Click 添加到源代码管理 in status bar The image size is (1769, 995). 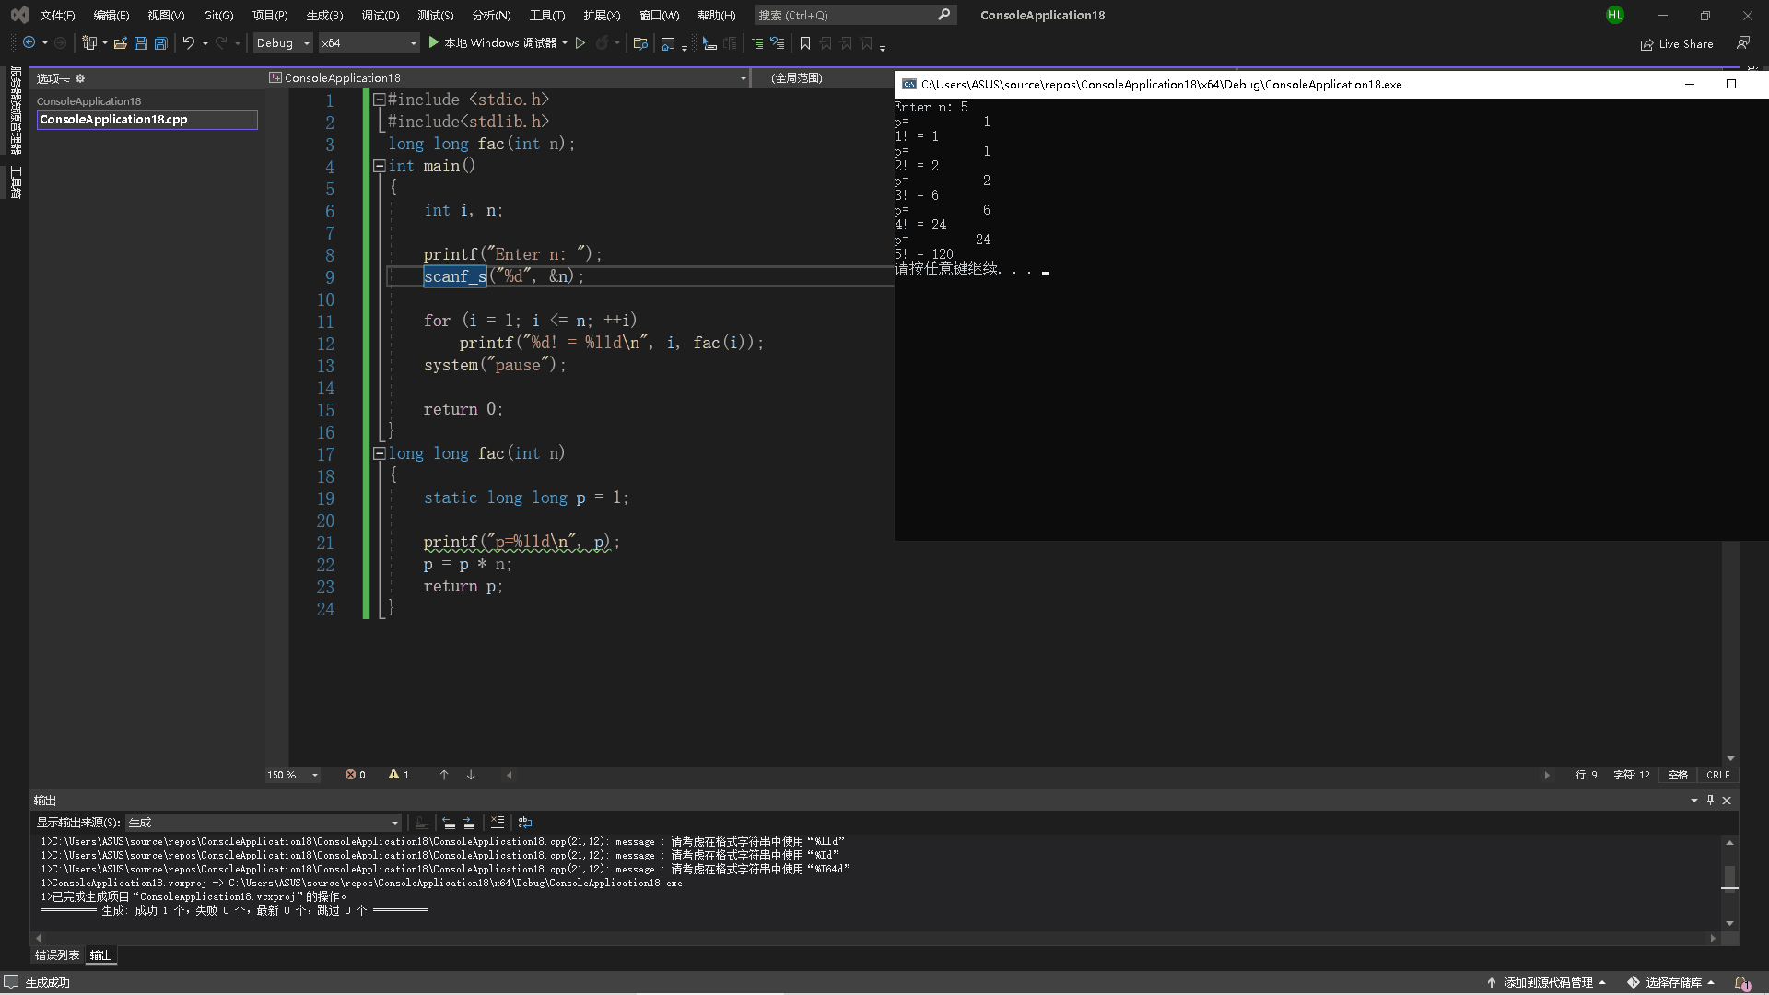pyautogui.click(x=1547, y=982)
